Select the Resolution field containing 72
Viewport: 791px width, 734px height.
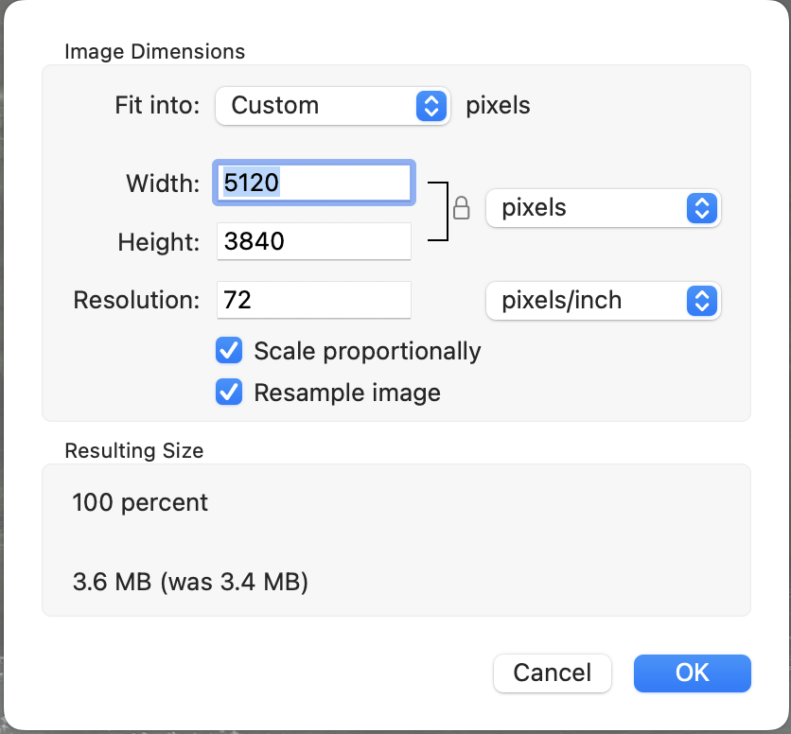click(314, 301)
